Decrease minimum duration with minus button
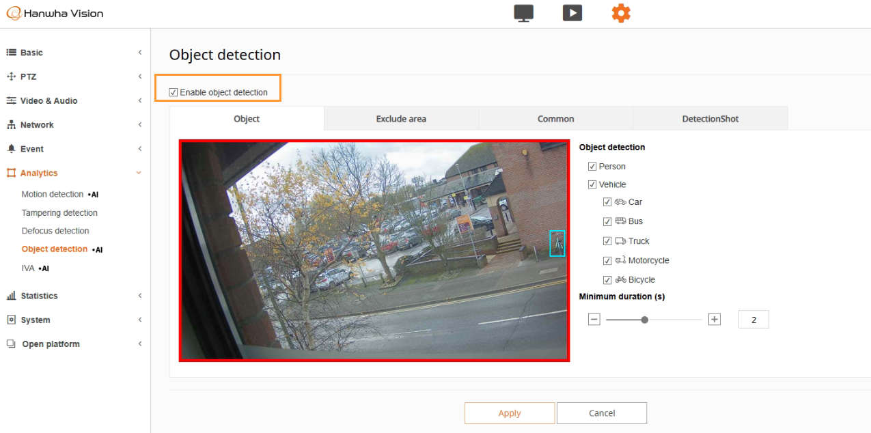The image size is (871, 433). [594, 319]
